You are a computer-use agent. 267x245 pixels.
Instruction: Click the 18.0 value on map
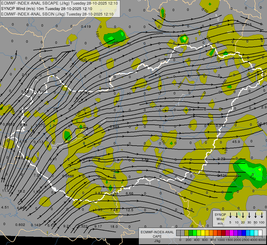point(114,227)
